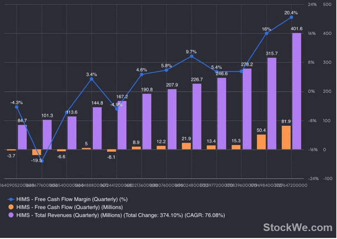Click the blue Free Cash Flow Margin legend marker

(11, 200)
